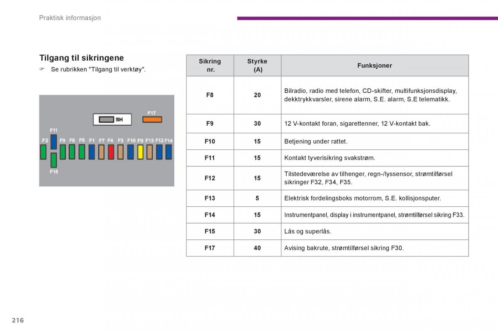Click the 'Avising bakrute' function text
The image size is (498, 332).
(344, 248)
